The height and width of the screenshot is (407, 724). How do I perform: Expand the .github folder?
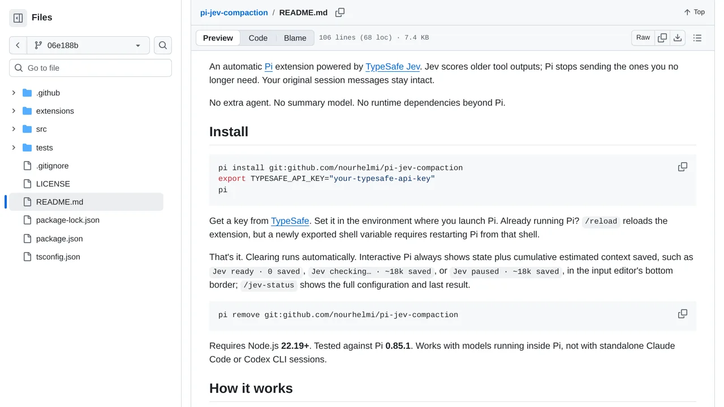(14, 93)
